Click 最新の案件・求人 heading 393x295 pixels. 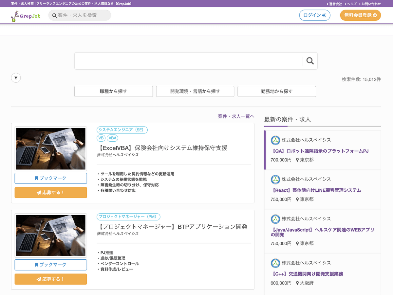[288, 119]
